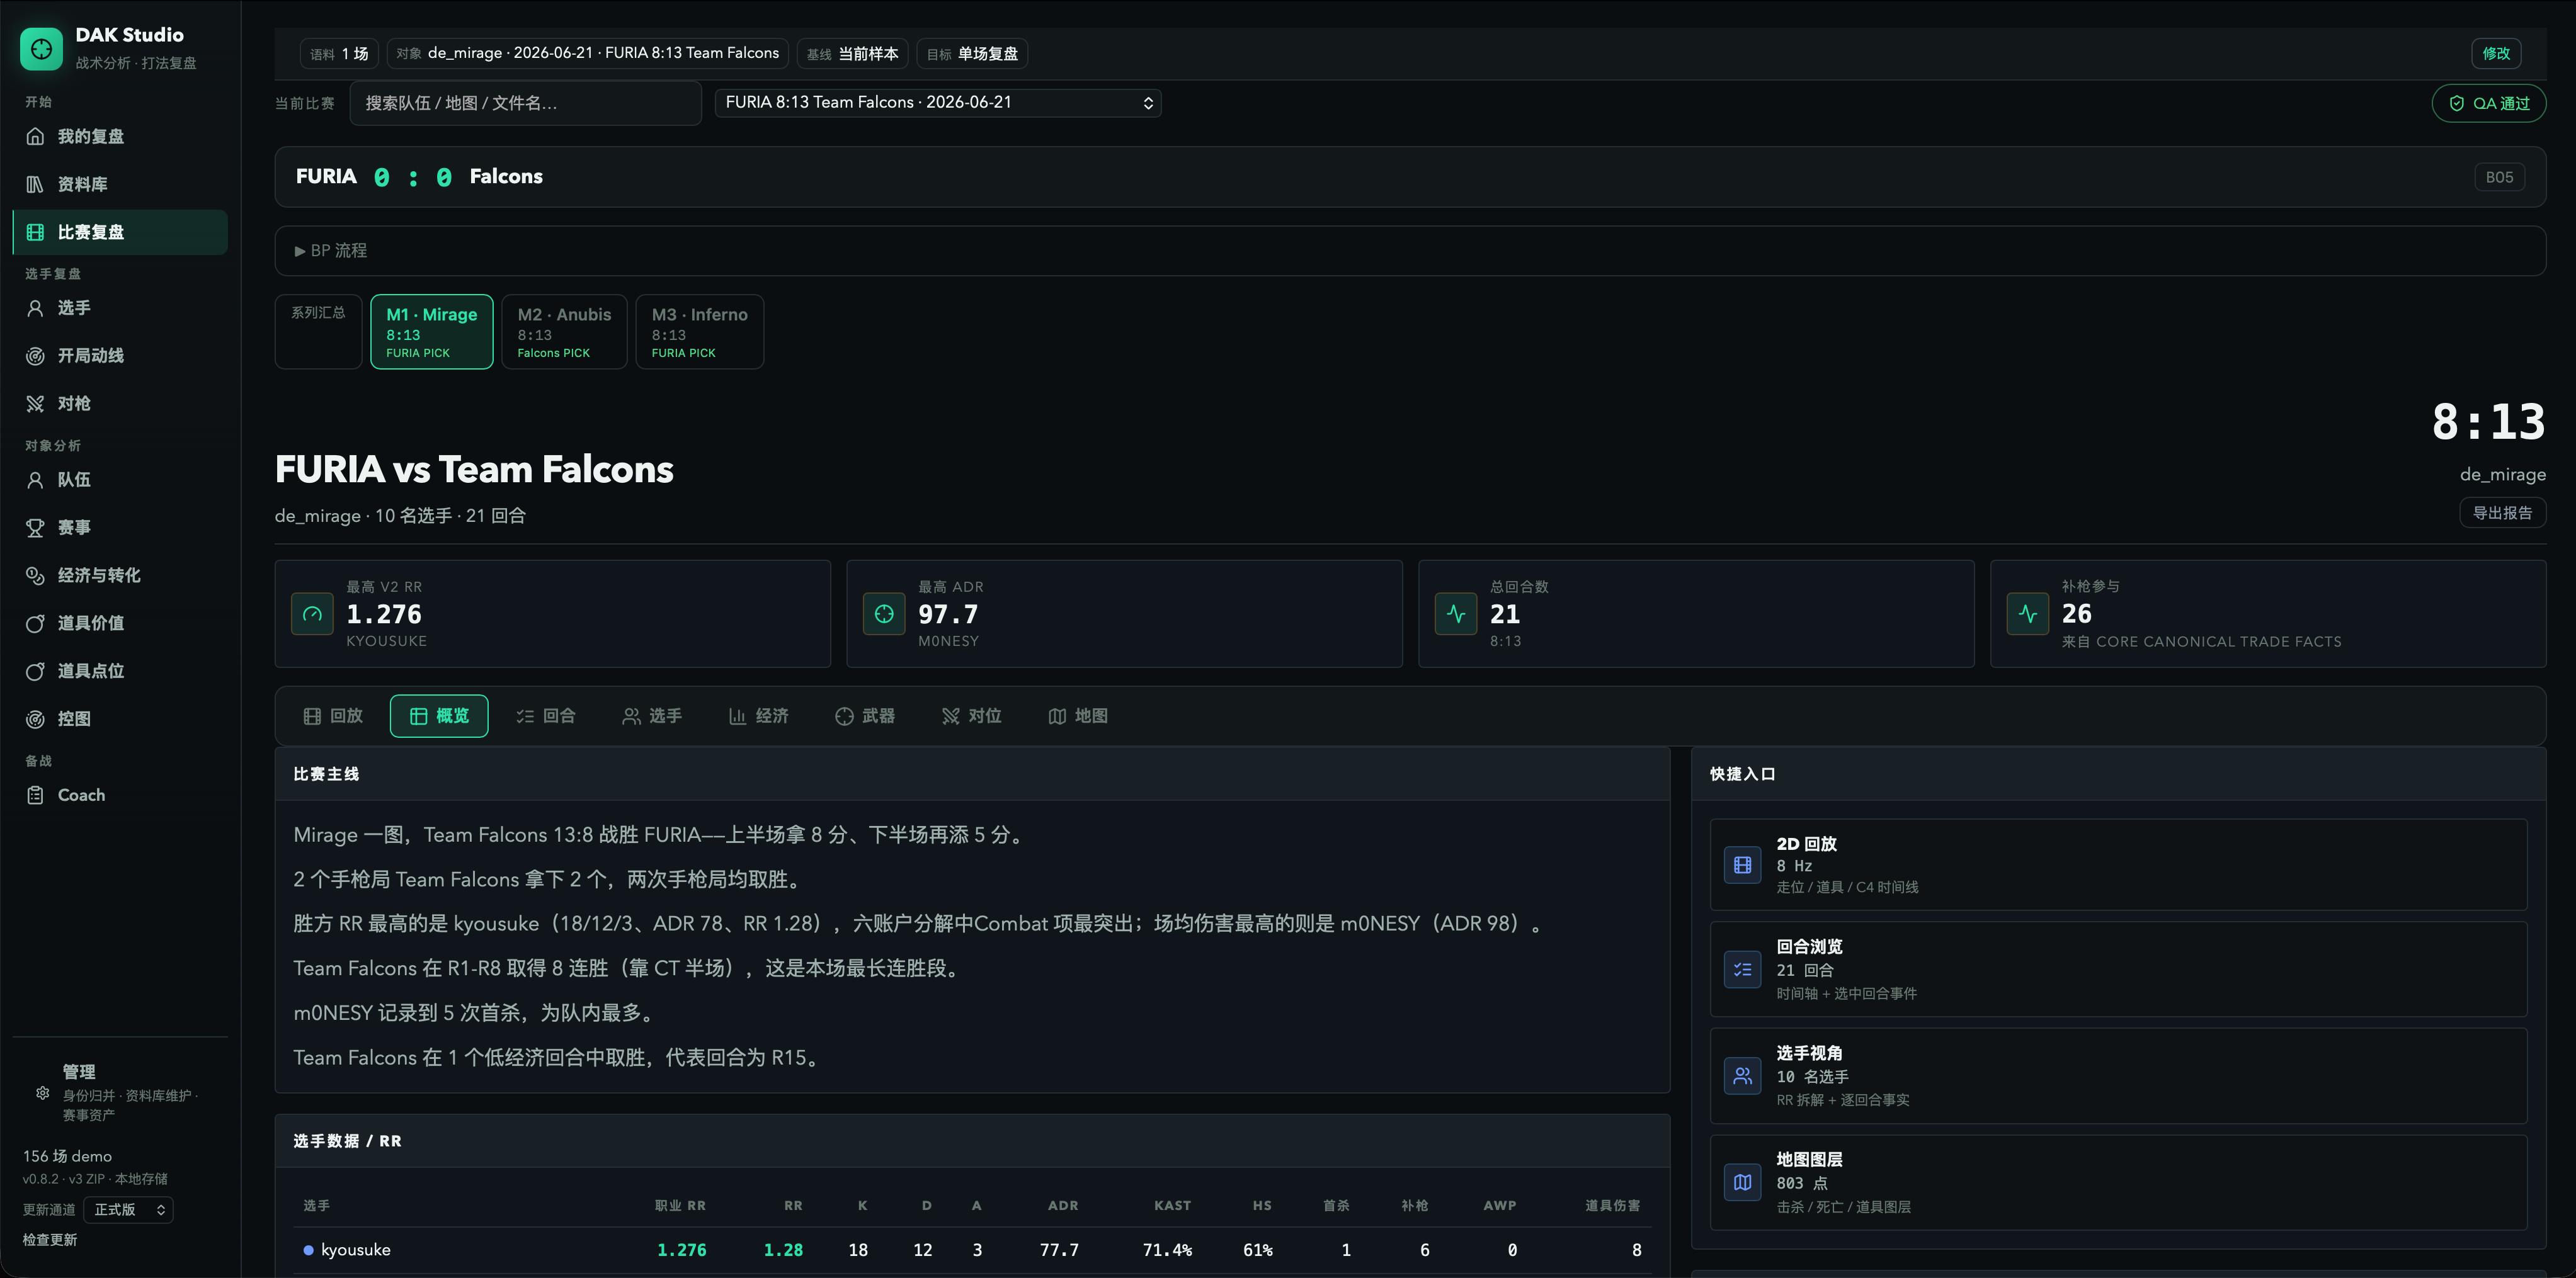
Task: Open 赛事 trophy icon in sidebar
Action: click(x=35, y=528)
